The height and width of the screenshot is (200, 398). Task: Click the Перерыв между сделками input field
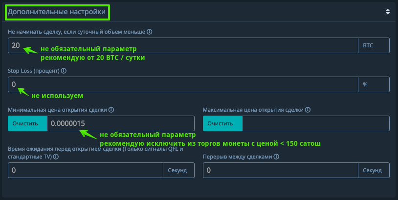click(280, 170)
